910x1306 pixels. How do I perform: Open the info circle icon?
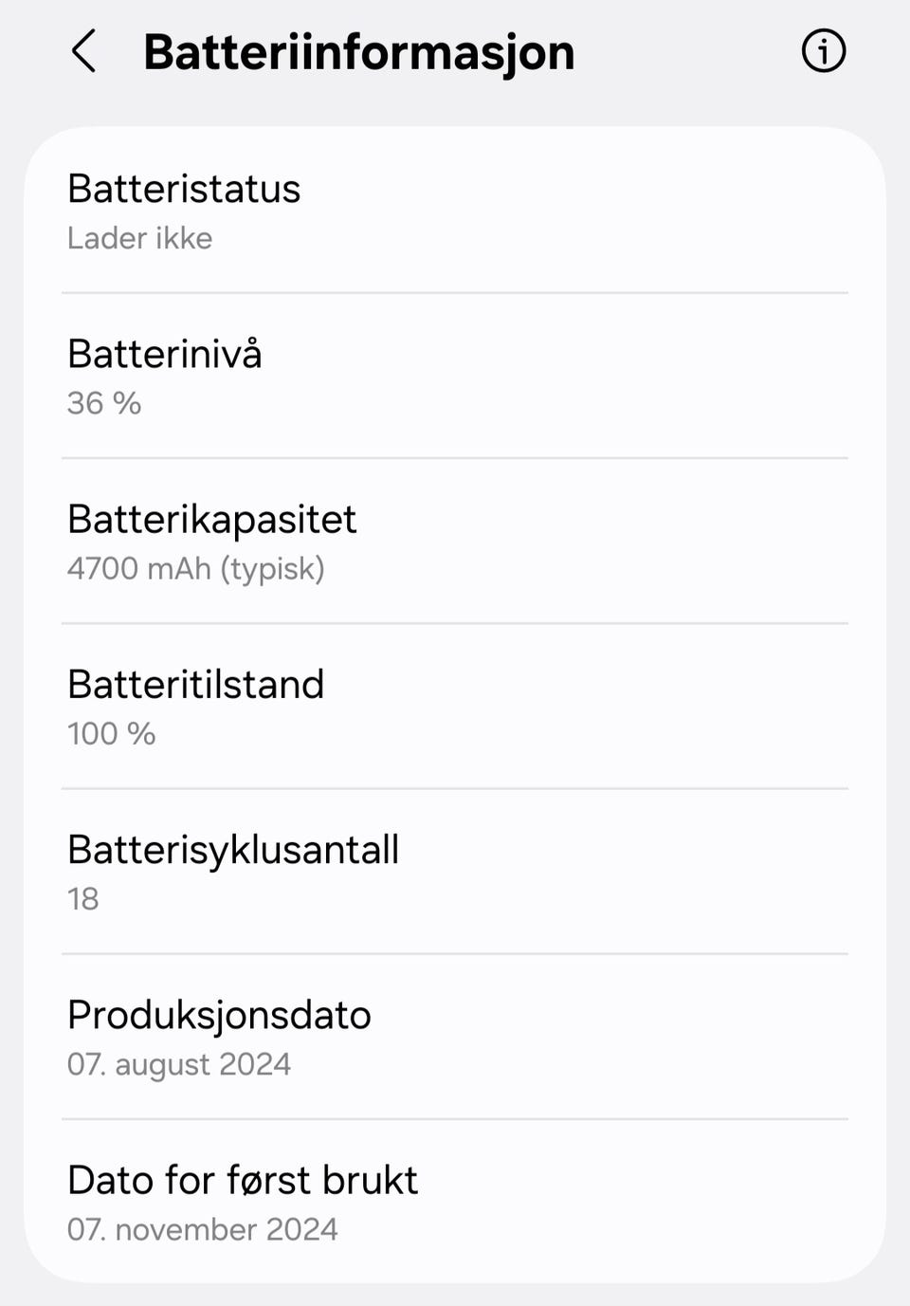click(x=823, y=51)
